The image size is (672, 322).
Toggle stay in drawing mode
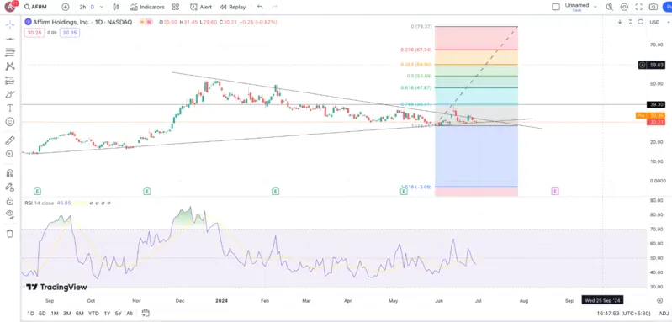(10, 187)
